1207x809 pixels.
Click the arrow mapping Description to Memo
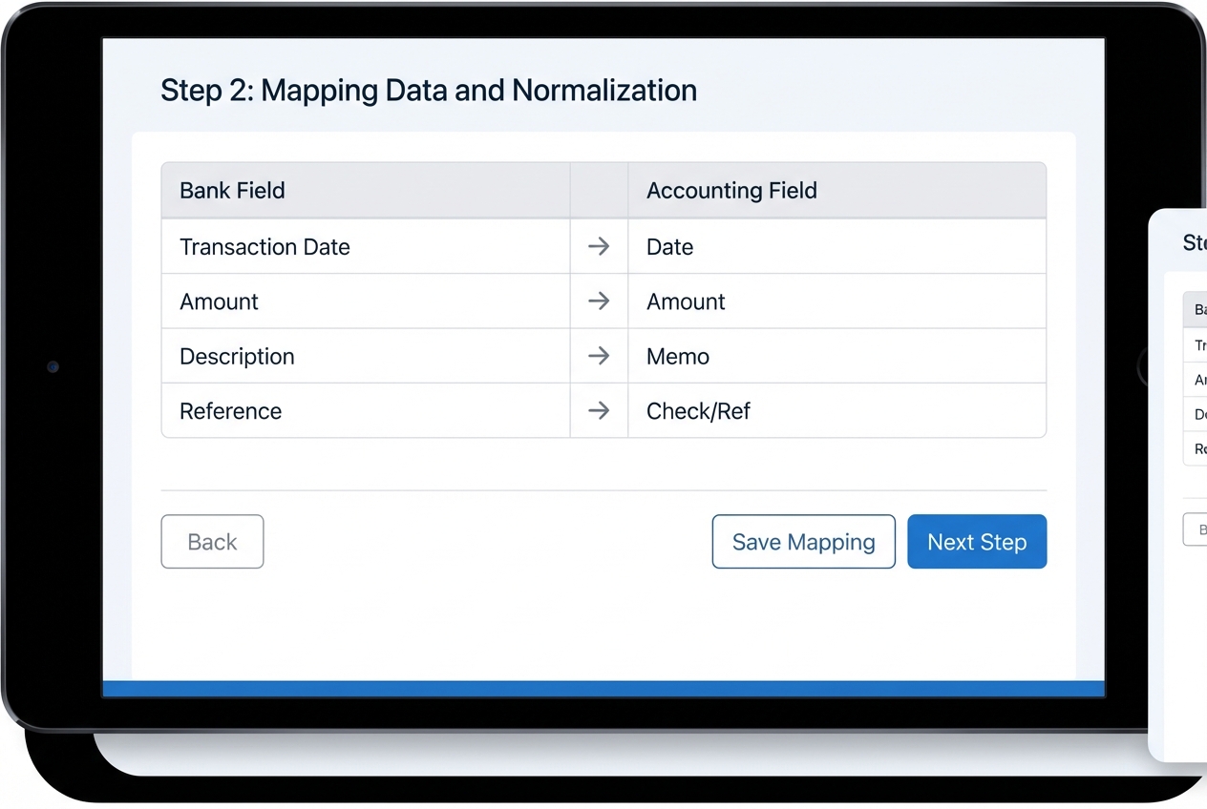coord(599,356)
